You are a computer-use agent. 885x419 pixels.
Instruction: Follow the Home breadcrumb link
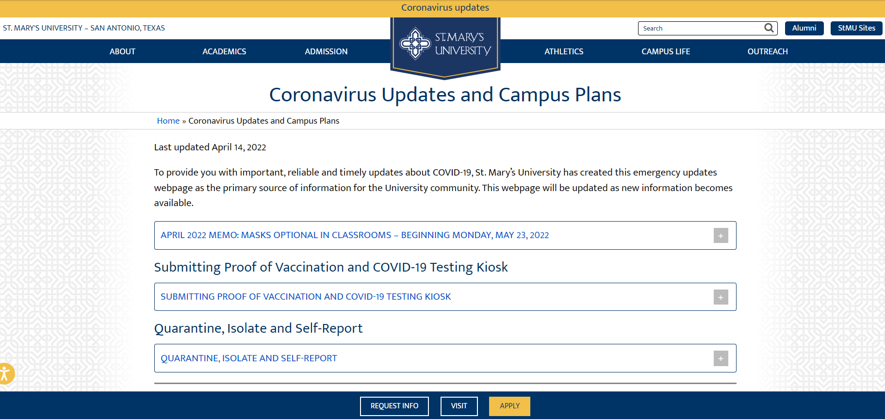point(168,121)
